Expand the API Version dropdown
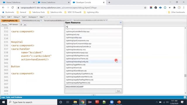Viewport: 187px width, 105px height. tap(25, 24)
